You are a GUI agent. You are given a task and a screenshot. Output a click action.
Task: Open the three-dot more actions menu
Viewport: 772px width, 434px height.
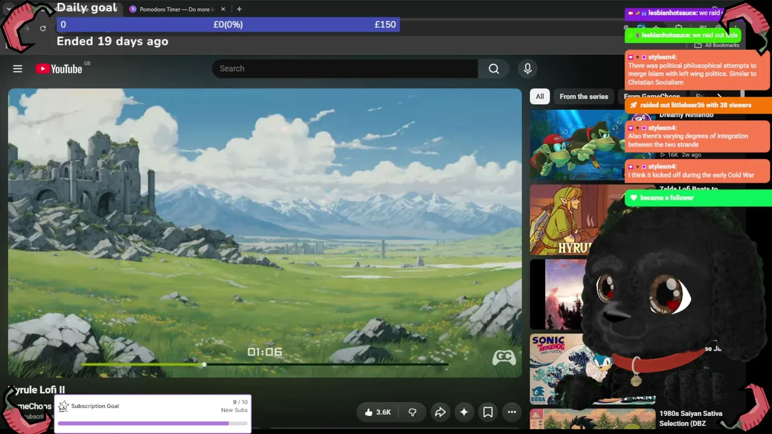[511, 412]
